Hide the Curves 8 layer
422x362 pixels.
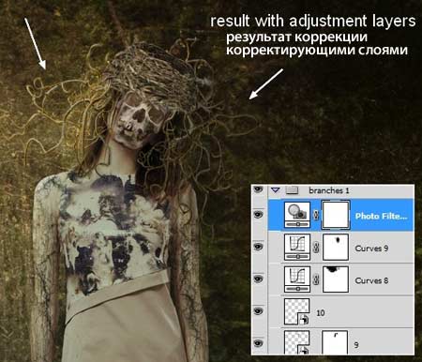[258, 279]
